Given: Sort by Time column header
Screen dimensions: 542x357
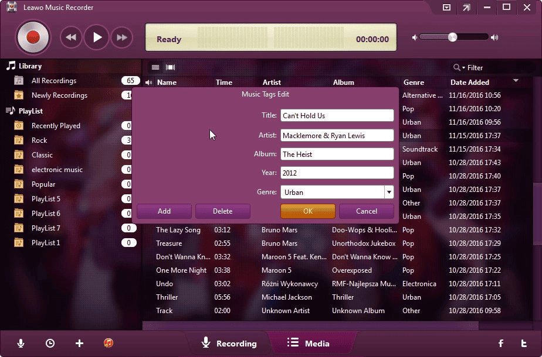Looking at the screenshot, I should pyautogui.click(x=224, y=82).
